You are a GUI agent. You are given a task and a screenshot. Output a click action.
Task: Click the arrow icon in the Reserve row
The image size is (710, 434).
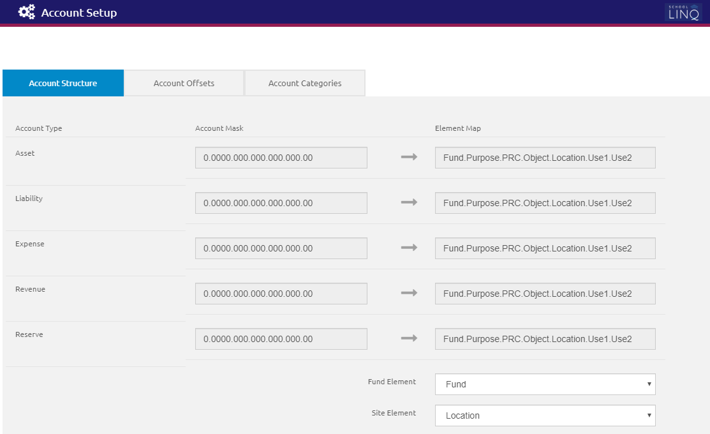408,339
